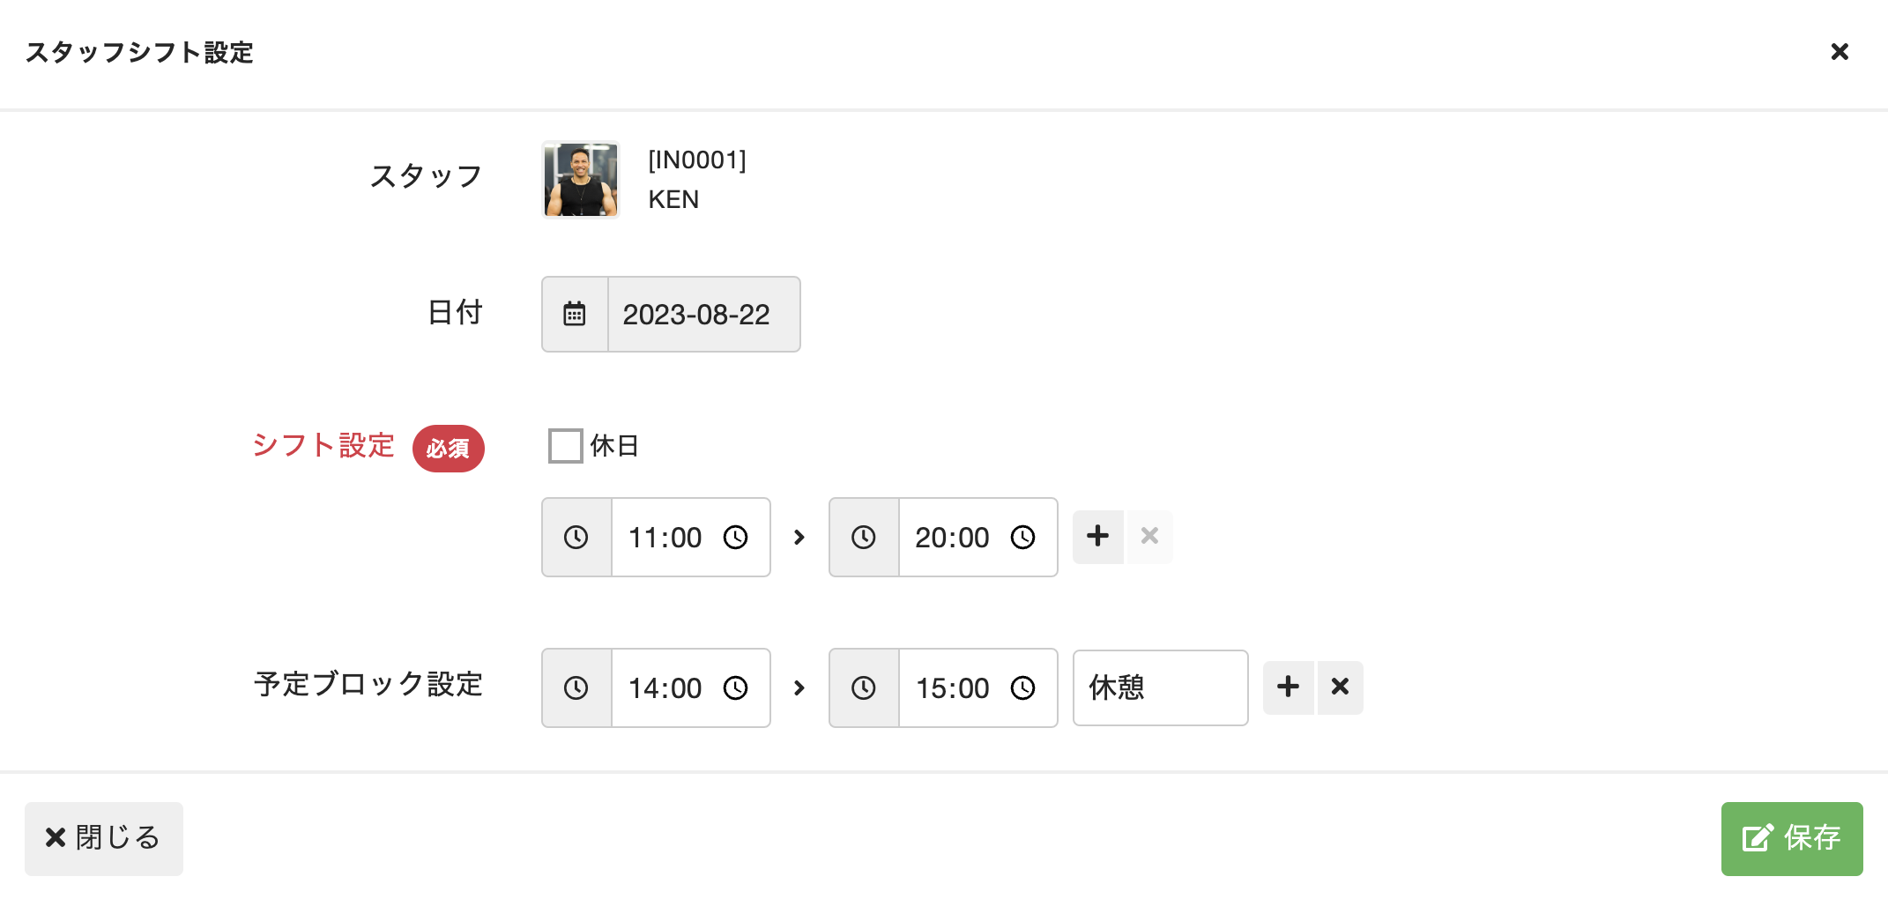This screenshot has width=1888, height=899.
Task: Click the calendar icon beside the date
Action: click(x=575, y=314)
